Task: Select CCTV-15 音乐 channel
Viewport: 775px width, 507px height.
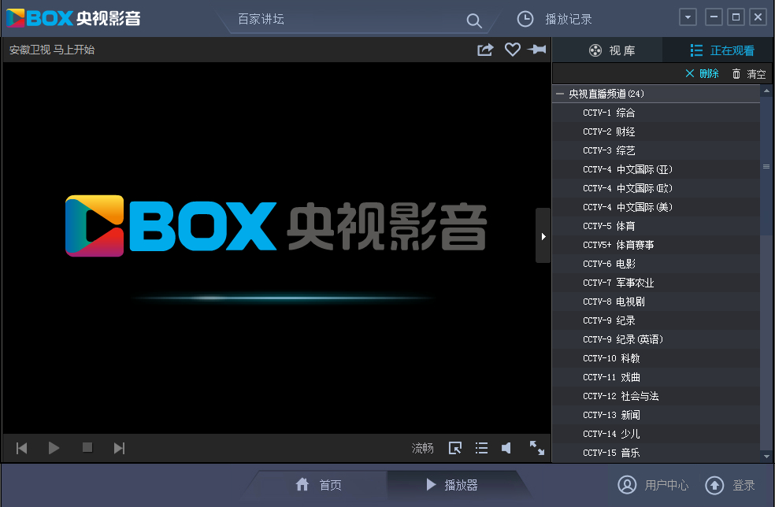Action: click(x=656, y=453)
